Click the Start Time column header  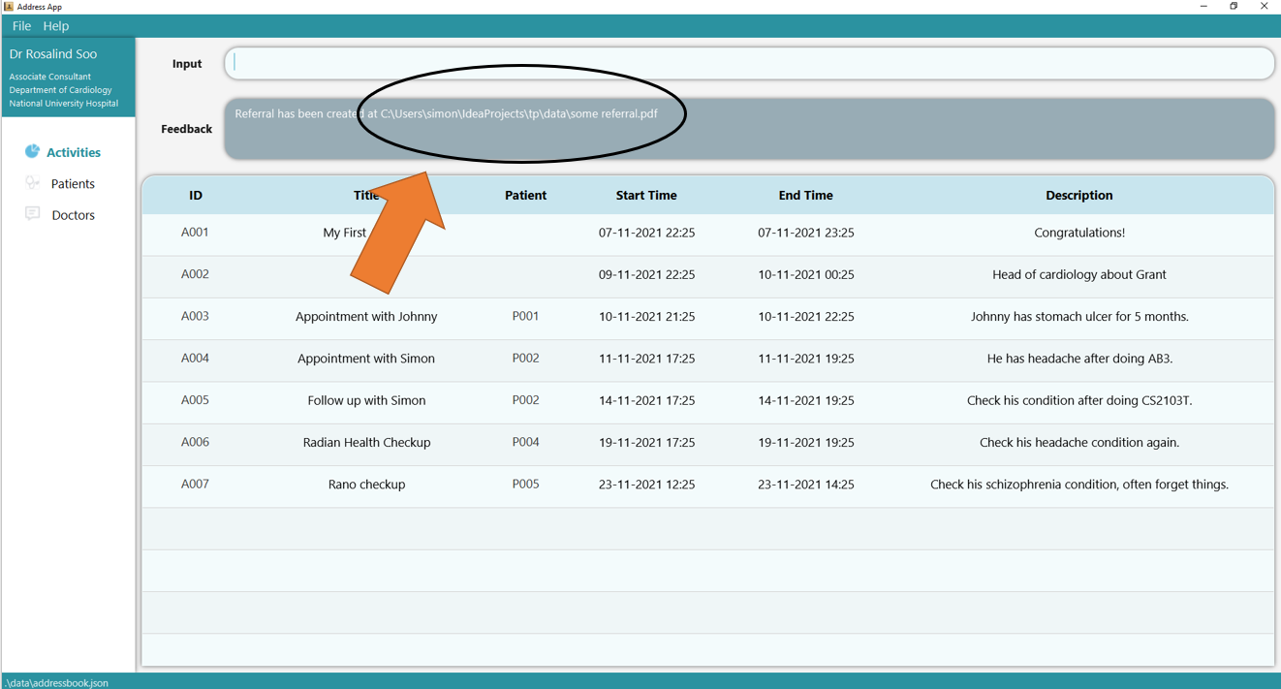(x=646, y=195)
